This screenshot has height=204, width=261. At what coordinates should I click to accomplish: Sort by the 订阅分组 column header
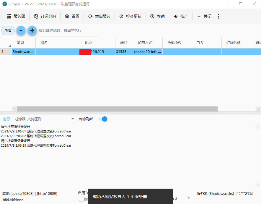(x=236, y=43)
